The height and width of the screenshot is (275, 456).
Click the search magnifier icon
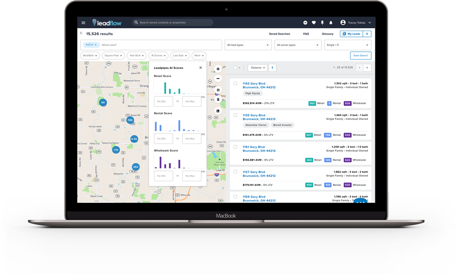tap(136, 22)
